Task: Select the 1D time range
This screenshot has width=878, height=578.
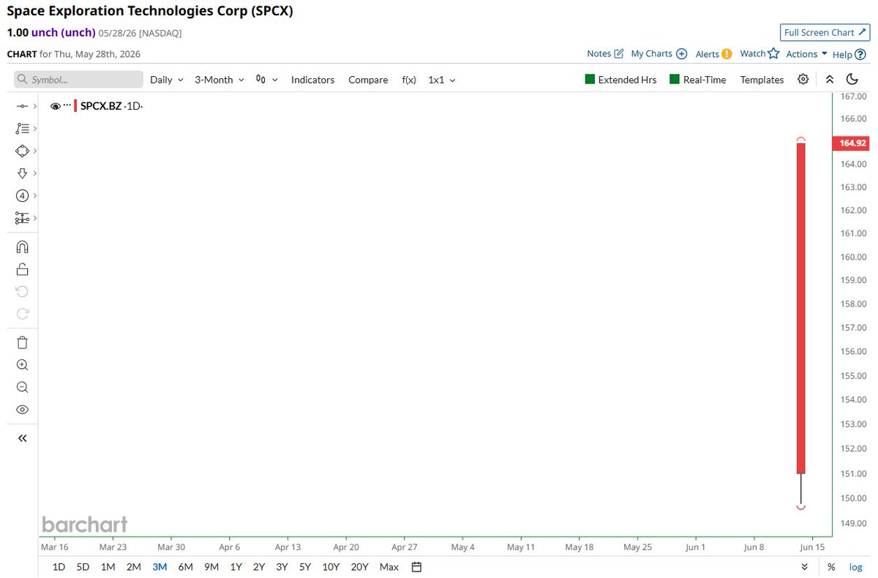Action: click(x=59, y=567)
